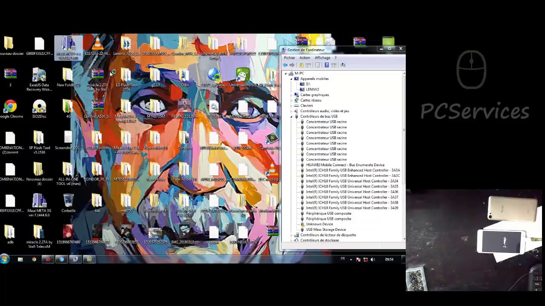
Task: Open the ? help menu
Action: 336,58
